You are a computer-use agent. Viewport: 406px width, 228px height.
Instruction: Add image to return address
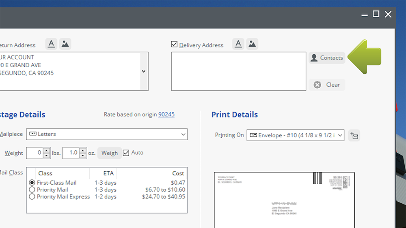click(65, 44)
